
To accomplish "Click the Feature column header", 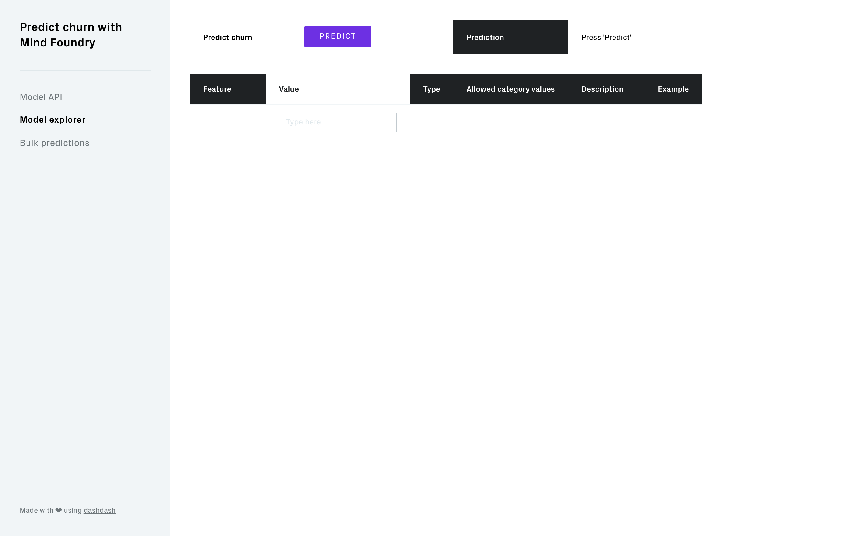I will coord(228,89).
